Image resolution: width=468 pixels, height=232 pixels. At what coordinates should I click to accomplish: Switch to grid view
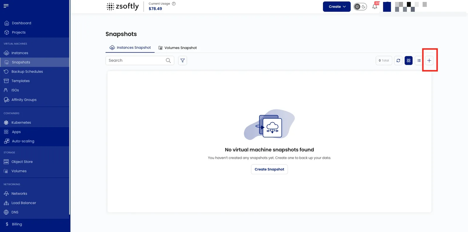[409, 60]
